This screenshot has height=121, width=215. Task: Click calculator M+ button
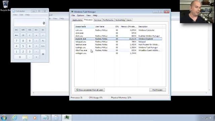coord(36,30)
